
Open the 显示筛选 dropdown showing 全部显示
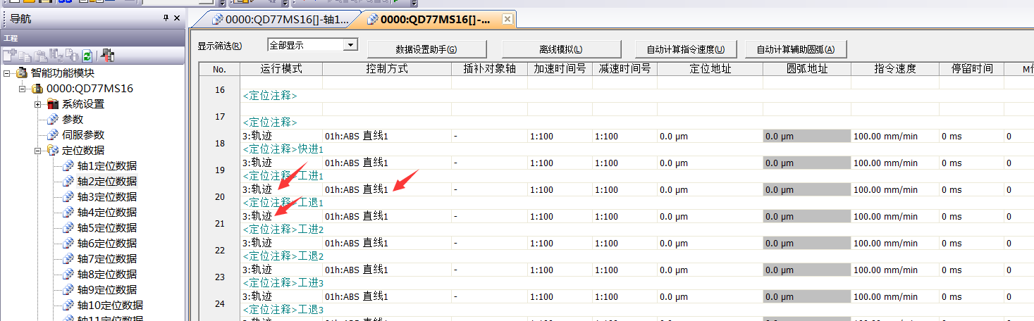350,45
